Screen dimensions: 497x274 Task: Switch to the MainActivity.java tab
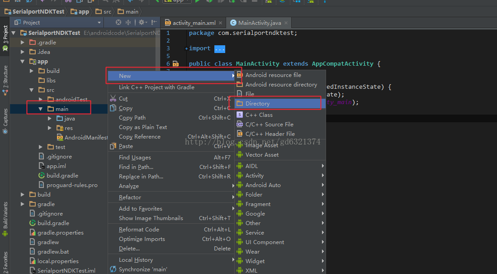(x=259, y=23)
